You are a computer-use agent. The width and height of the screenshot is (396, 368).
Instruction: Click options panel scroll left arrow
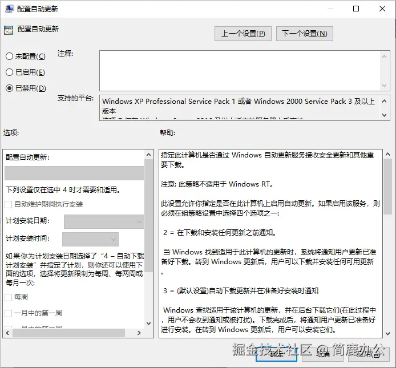coord(7,333)
